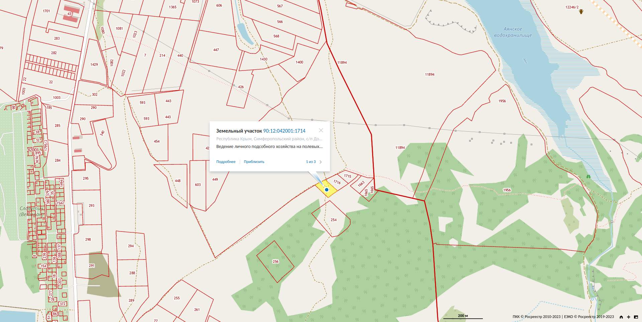Select parcel labeled 1429
The width and height of the screenshot is (642, 322).
pos(94,64)
